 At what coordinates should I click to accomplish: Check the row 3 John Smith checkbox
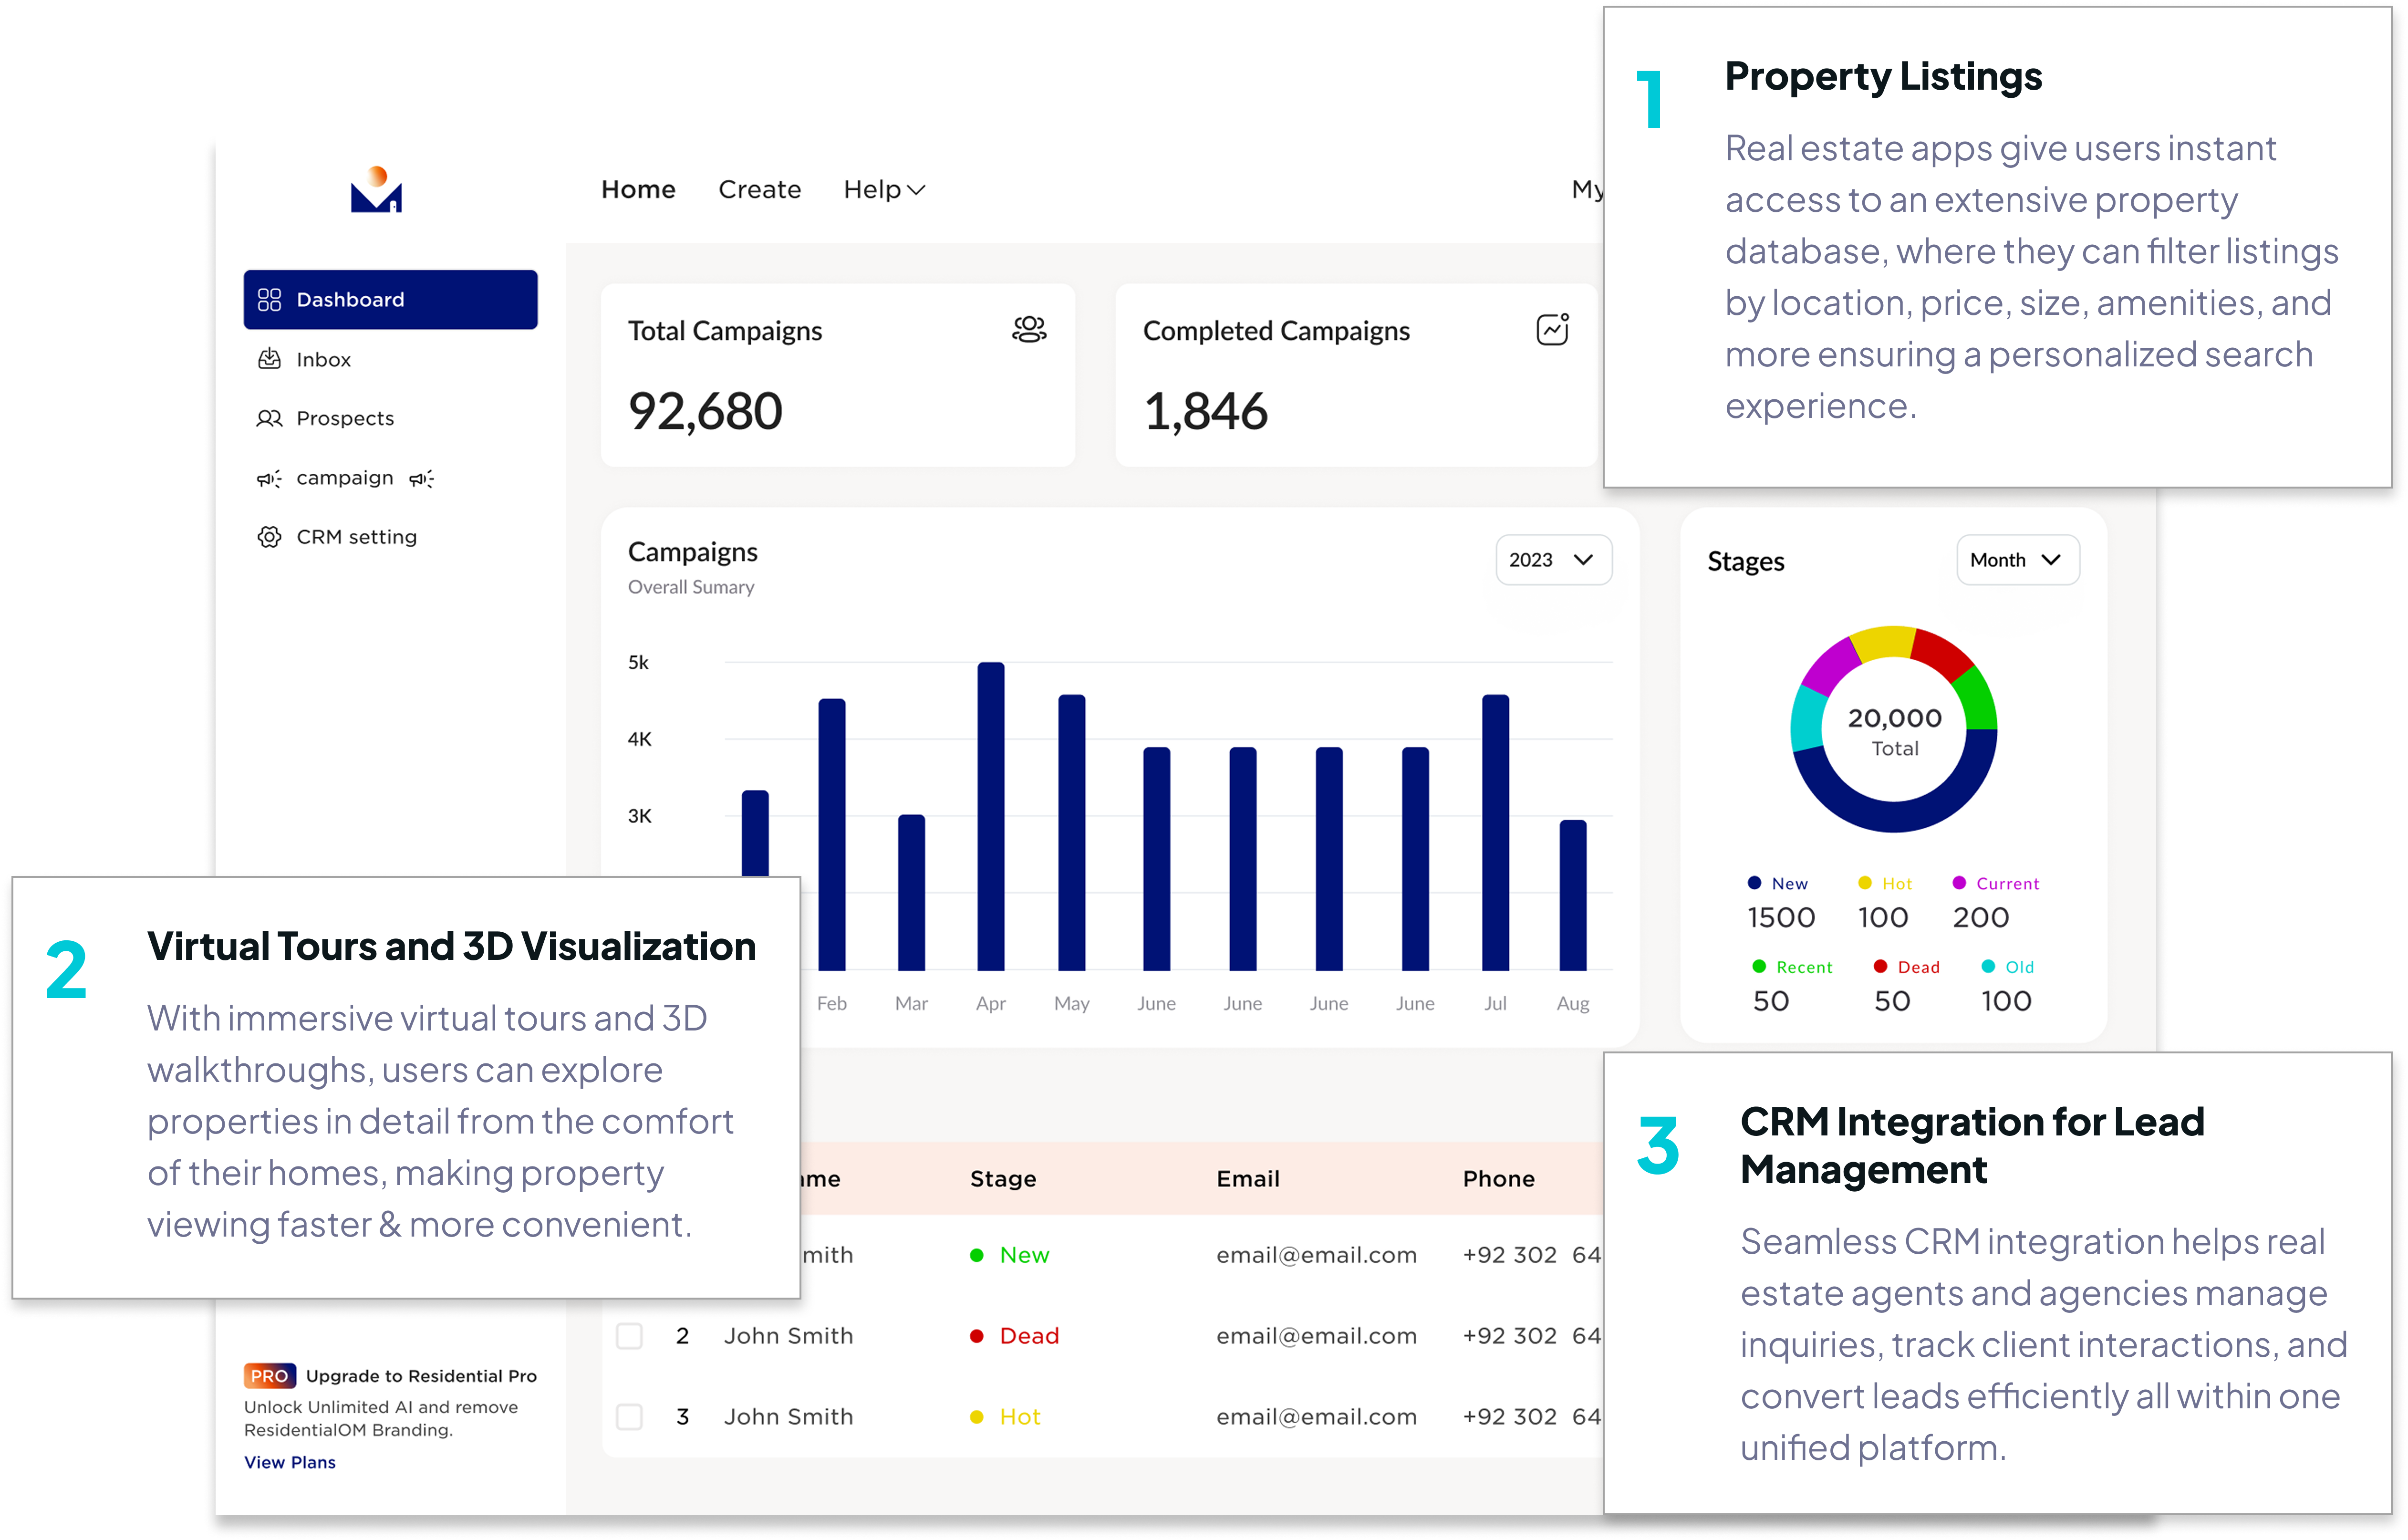coord(629,1417)
